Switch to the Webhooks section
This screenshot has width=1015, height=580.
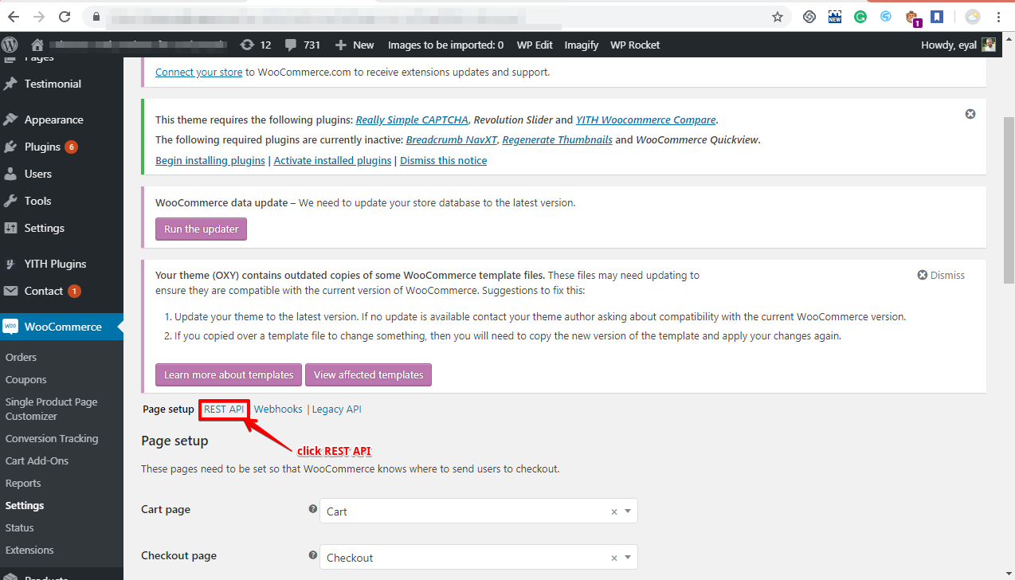278,409
